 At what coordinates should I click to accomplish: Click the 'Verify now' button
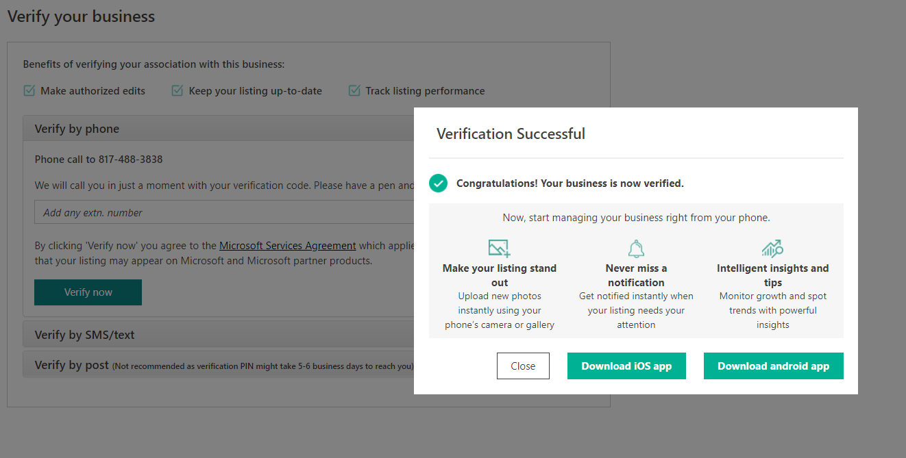(88, 292)
